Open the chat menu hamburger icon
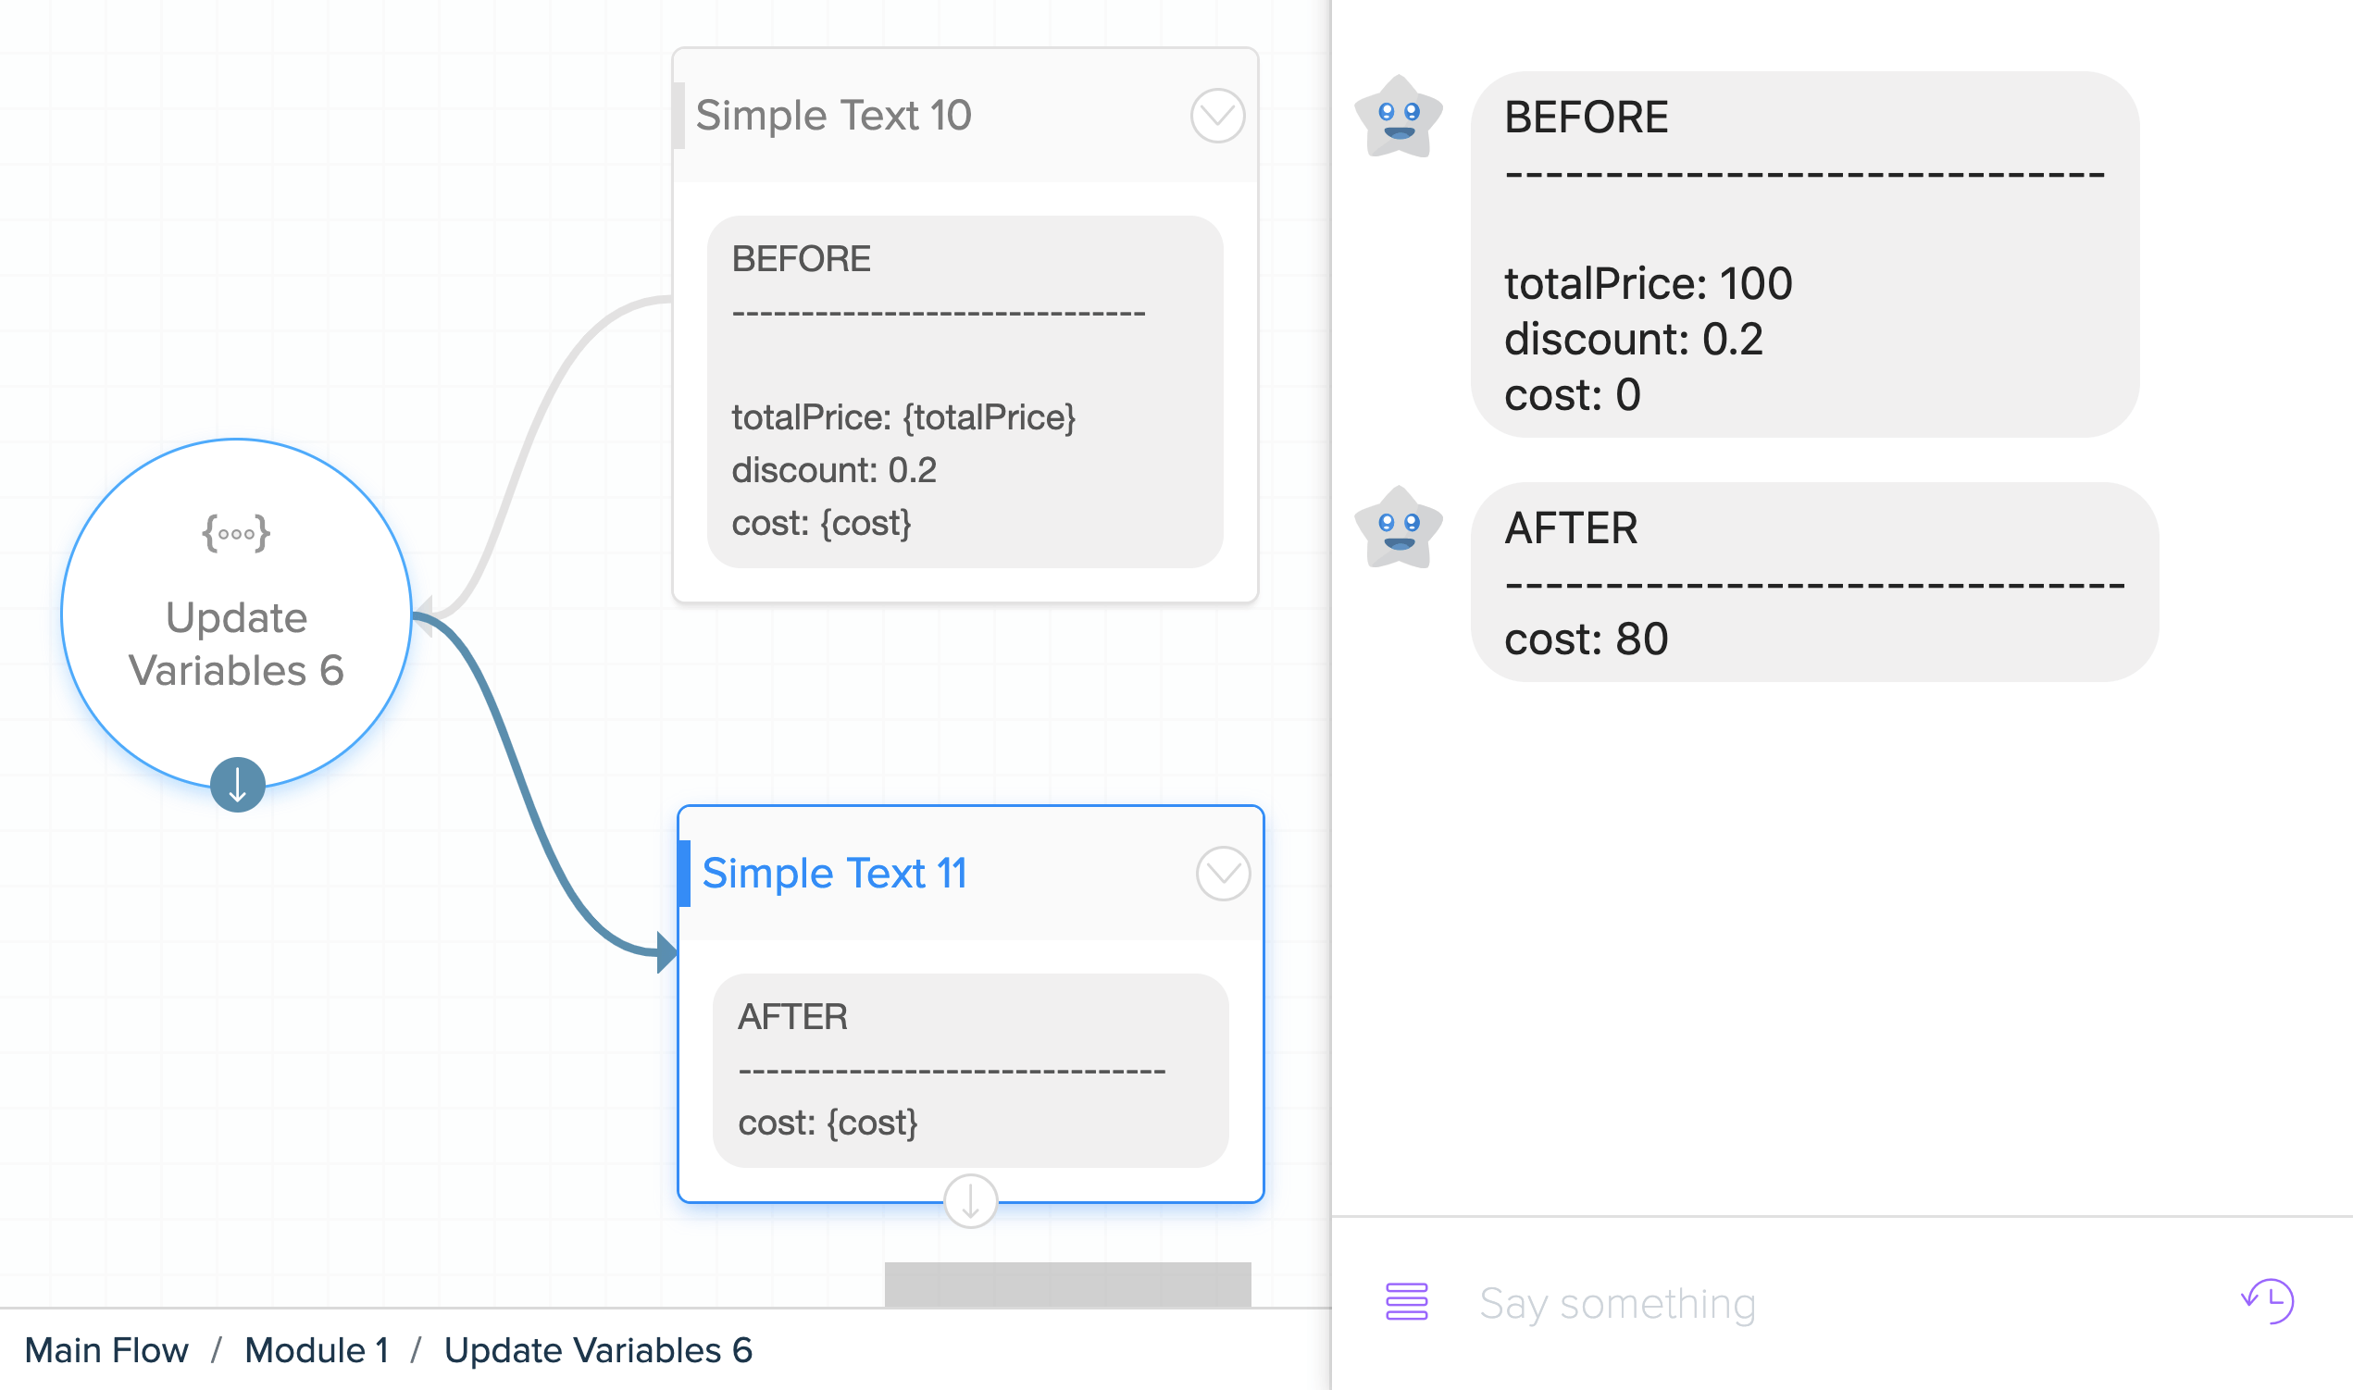Image resolution: width=2353 pixels, height=1390 pixels. click(1406, 1302)
